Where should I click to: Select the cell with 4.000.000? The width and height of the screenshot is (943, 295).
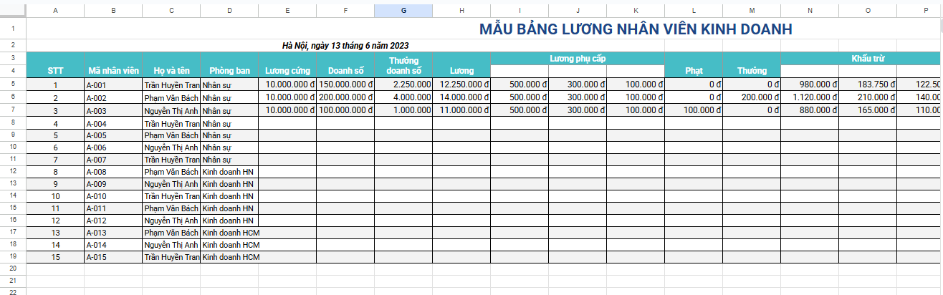click(x=403, y=97)
